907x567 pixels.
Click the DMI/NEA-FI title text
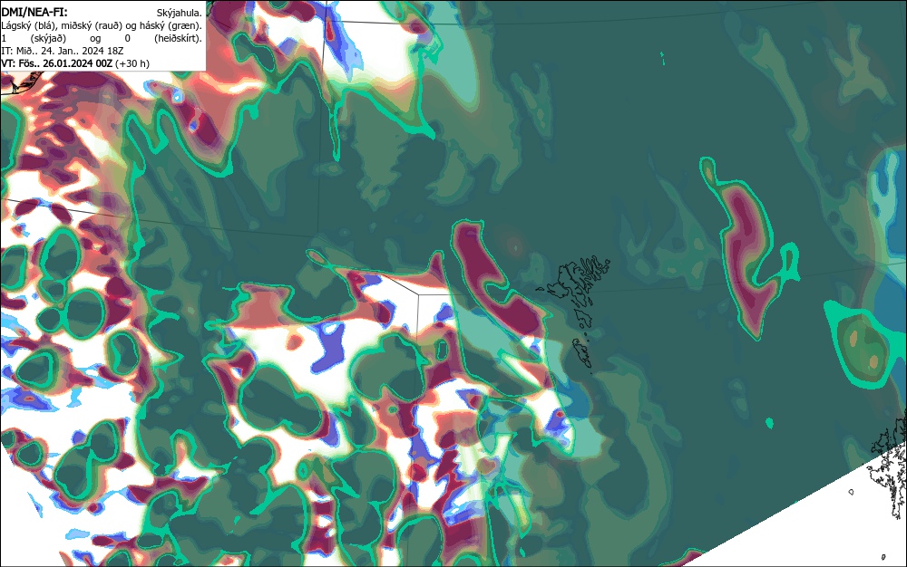coord(34,12)
